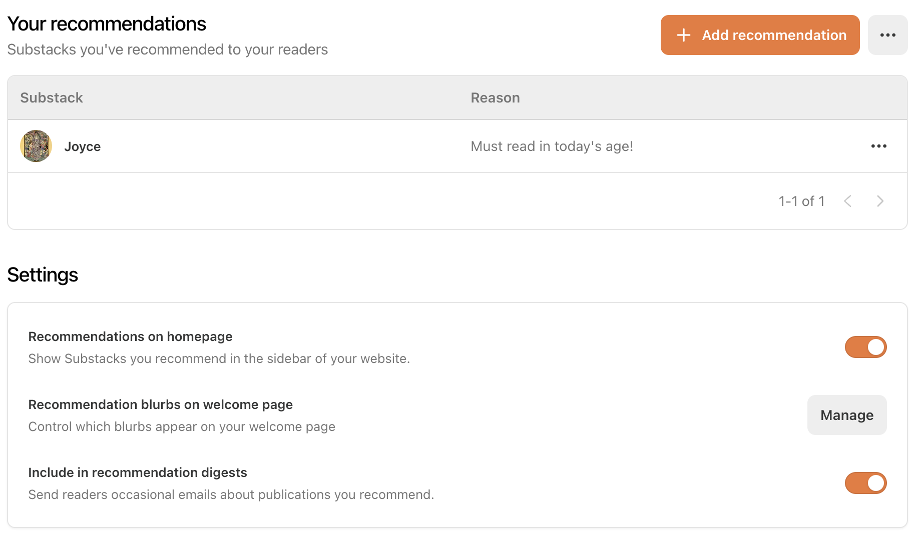The width and height of the screenshot is (918, 537).
Task: Click the Add recommendation button
Action: point(760,35)
